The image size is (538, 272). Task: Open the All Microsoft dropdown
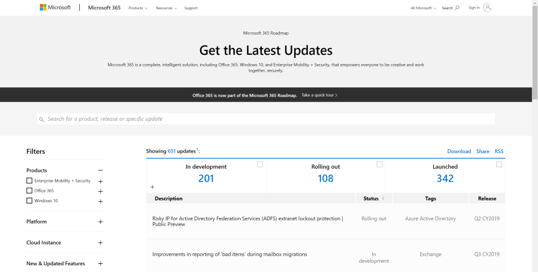click(423, 8)
